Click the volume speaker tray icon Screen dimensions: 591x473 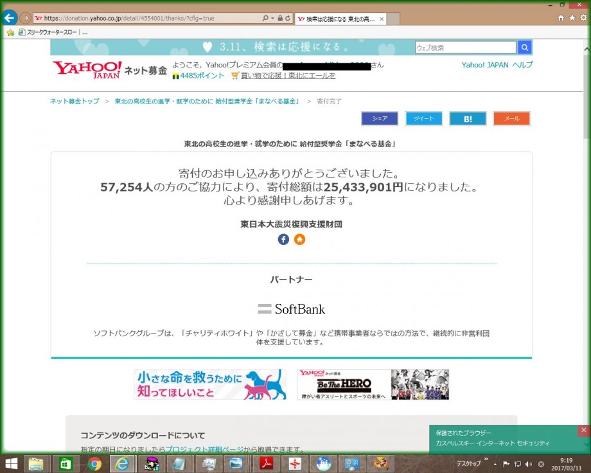coord(529,464)
